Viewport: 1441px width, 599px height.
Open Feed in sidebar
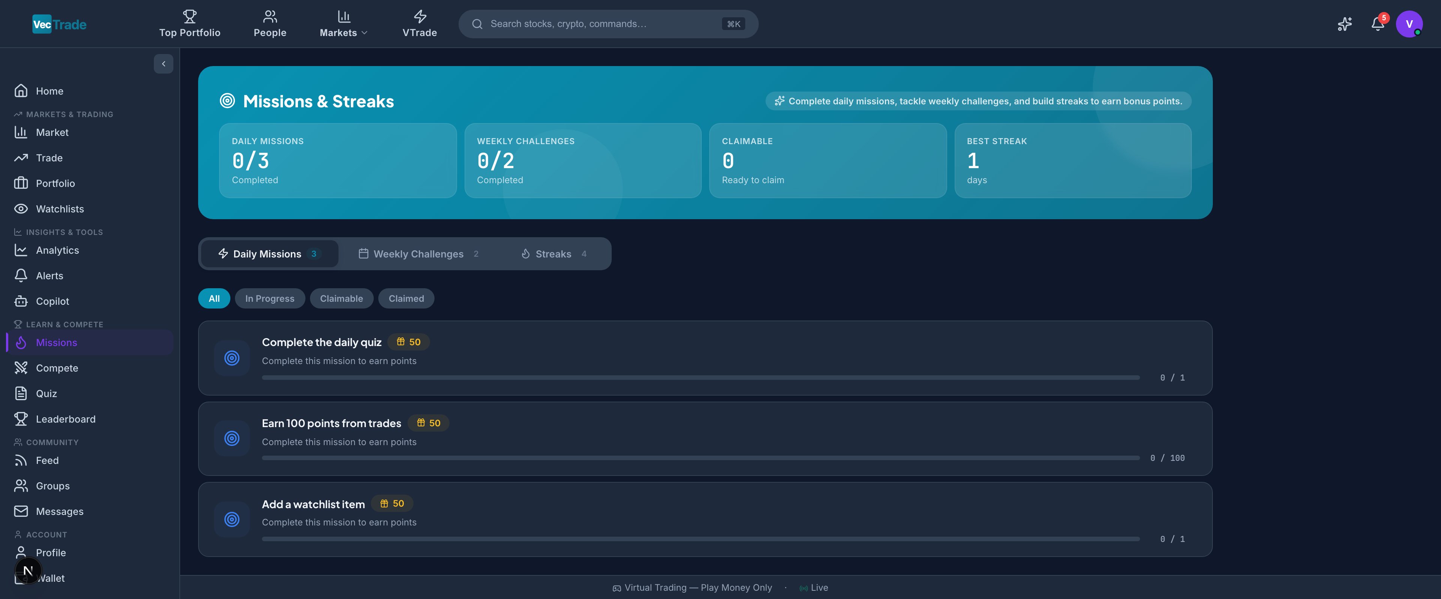[x=90, y=461]
